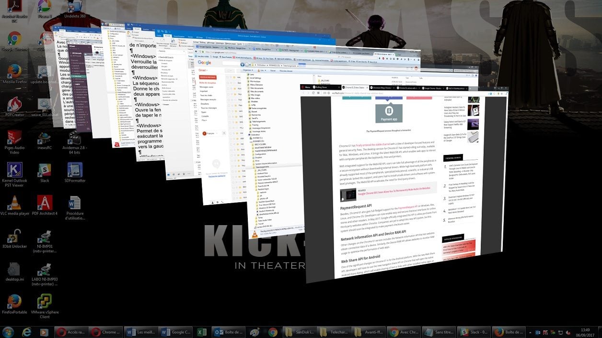Open Windows Media Player taskbar icon
The image size is (602, 338).
point(44,332)
